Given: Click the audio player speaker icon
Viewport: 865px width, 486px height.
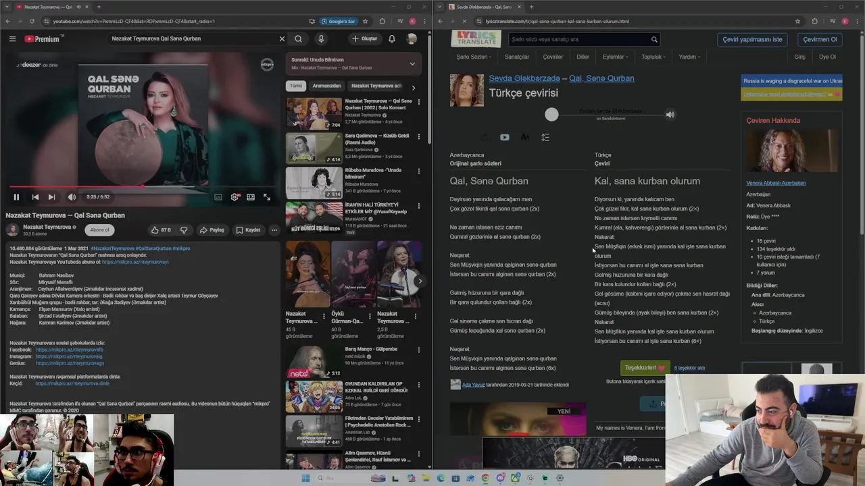Looking at the screenshot, I should [x=670, y=115].
